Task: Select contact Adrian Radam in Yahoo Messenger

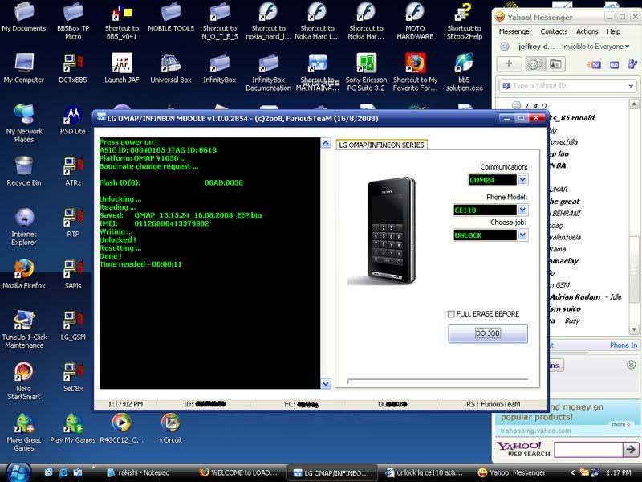Action: (x=575, y=296)
